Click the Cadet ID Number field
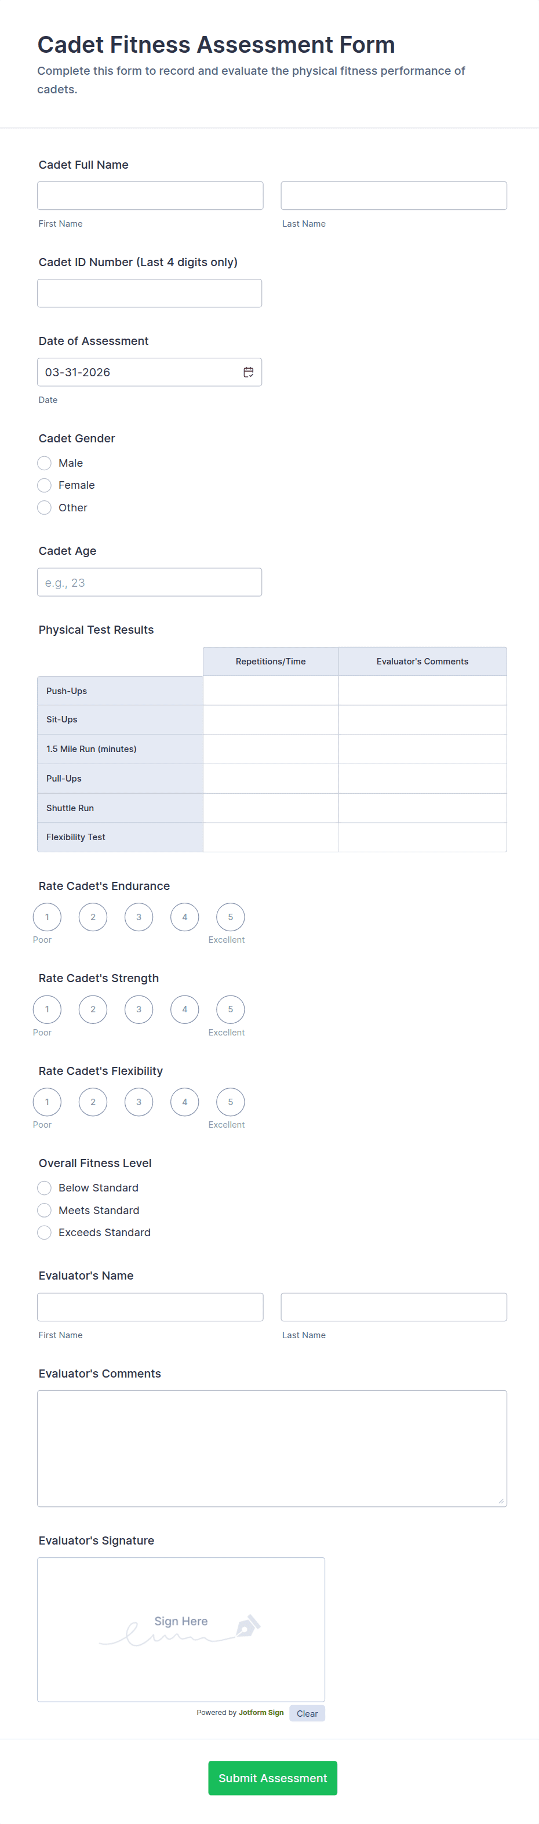This screenshot has height=1824, width=539. 150,293
